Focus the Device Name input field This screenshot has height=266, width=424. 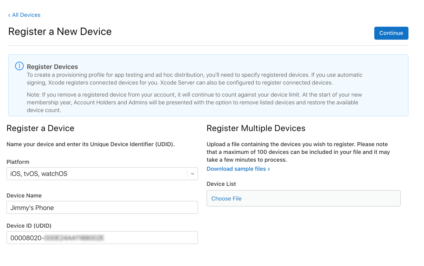point(102,207)
